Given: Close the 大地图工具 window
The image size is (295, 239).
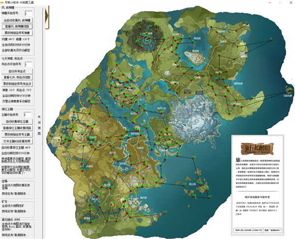Looking at the screenshot, I should point(291,2).
